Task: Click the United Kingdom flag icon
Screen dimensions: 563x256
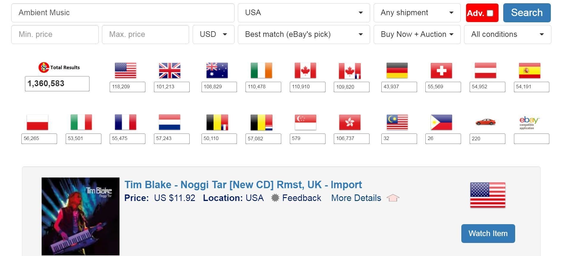Action: click(169, 71)
